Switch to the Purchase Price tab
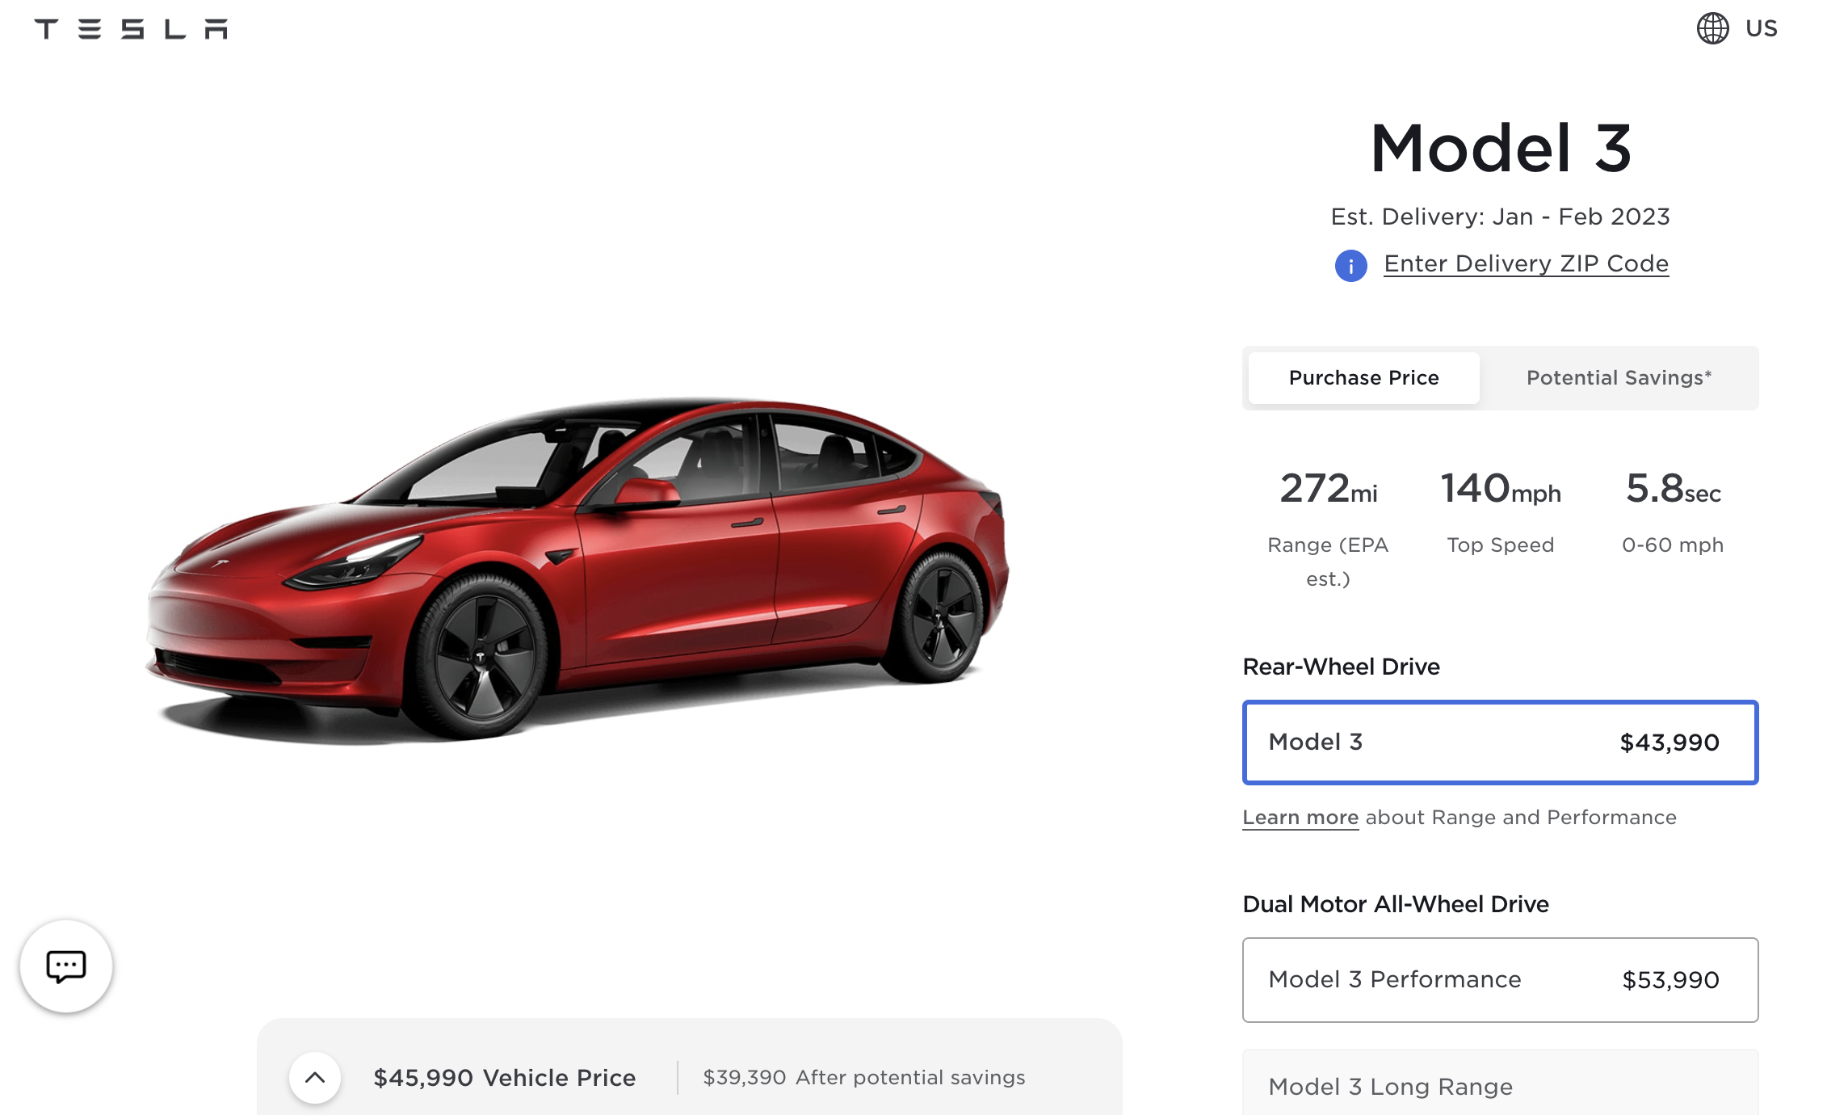1827x1115 pixels. pos(1363,377)
